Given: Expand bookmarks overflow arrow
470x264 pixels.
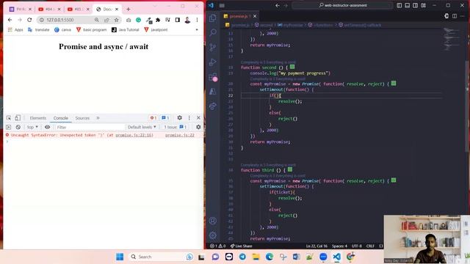Looking at the screenshot, I should pyautogui.click(x=197, y=29).
